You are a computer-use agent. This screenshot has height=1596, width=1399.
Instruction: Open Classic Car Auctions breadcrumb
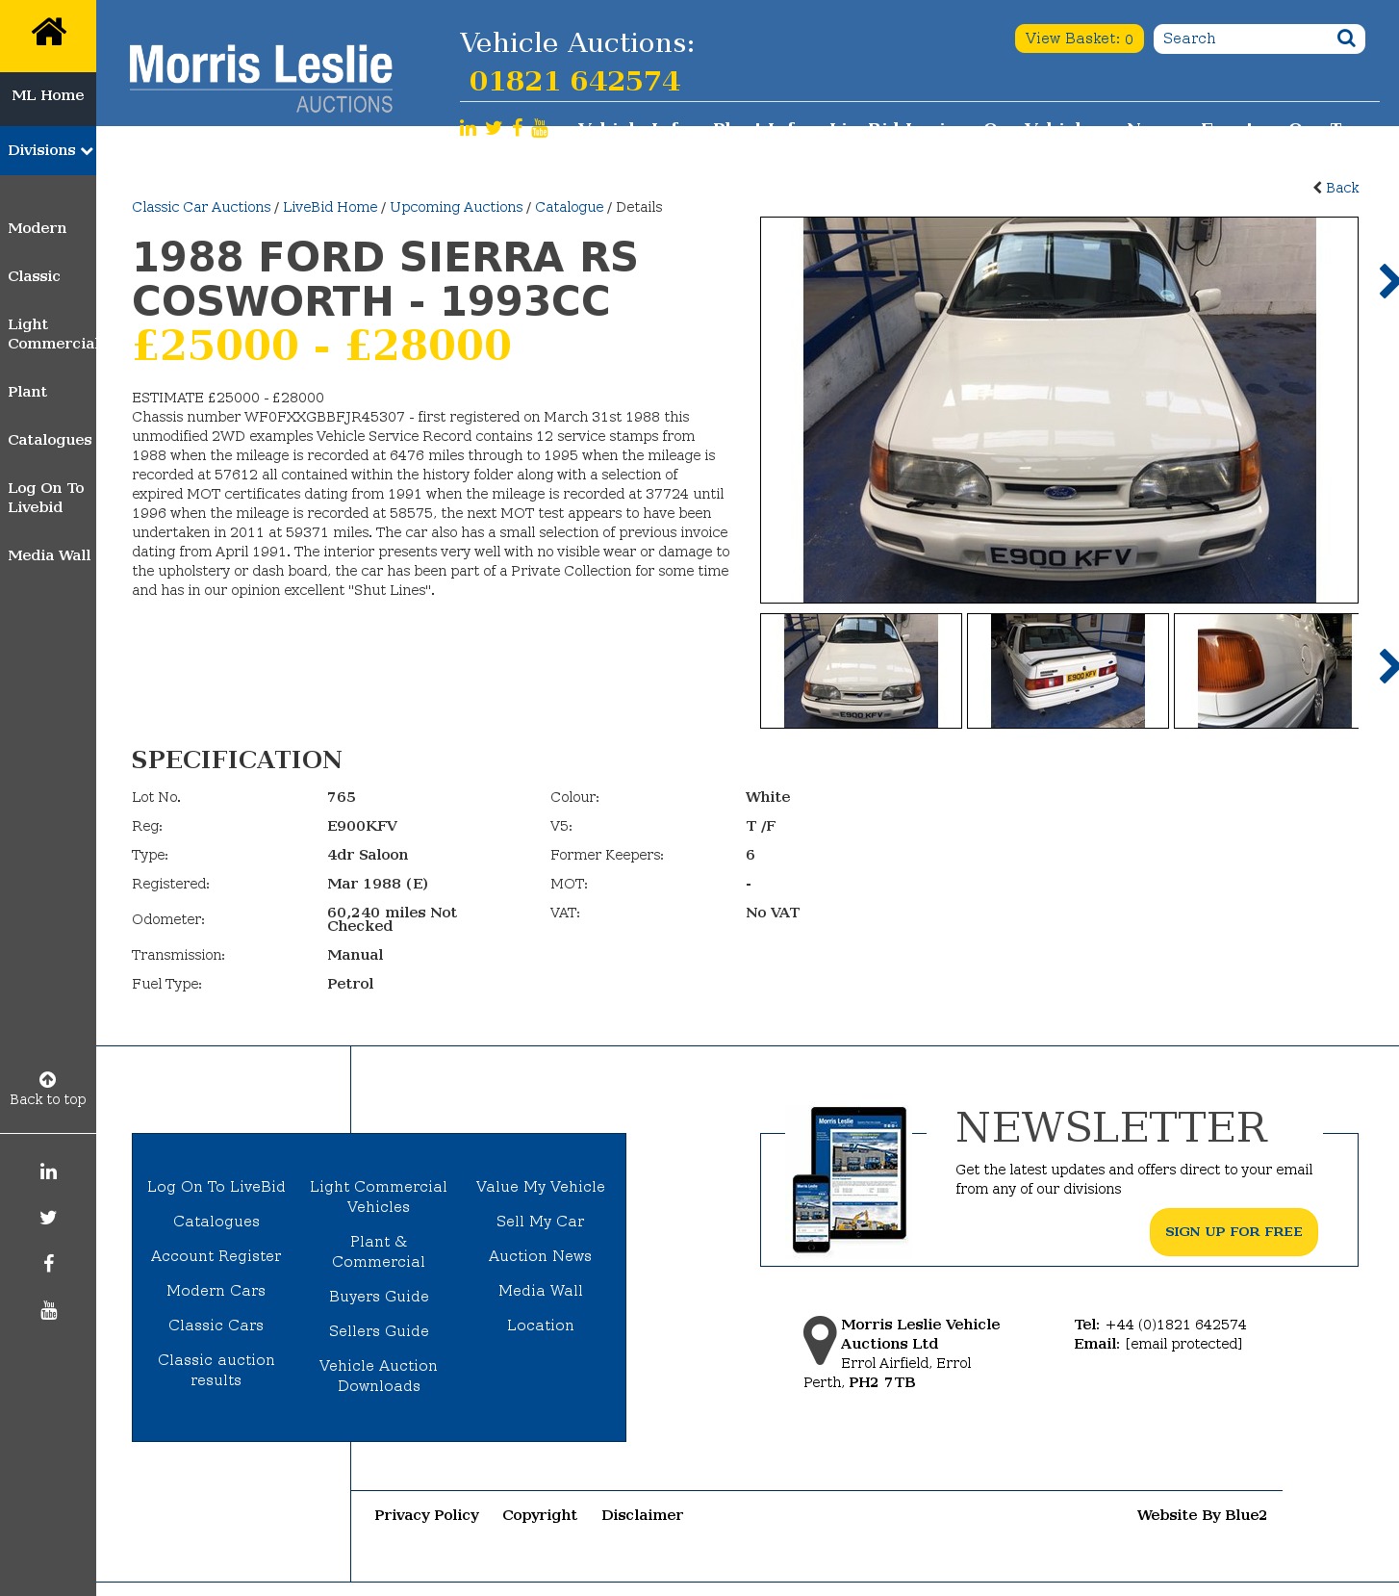(x=201, y=207)
